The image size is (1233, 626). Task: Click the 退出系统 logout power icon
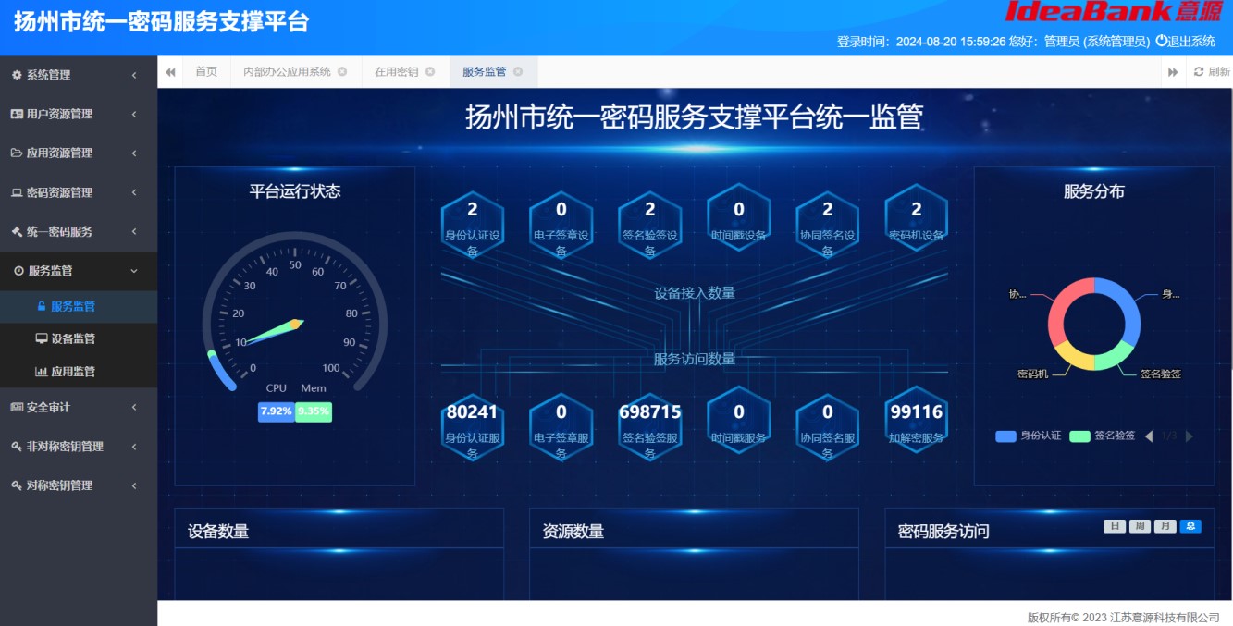click(1162, 41)
